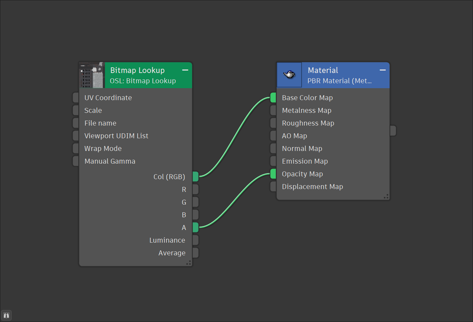
Task: Click the Wrap Mode input socket
Action: pos(75,148)
